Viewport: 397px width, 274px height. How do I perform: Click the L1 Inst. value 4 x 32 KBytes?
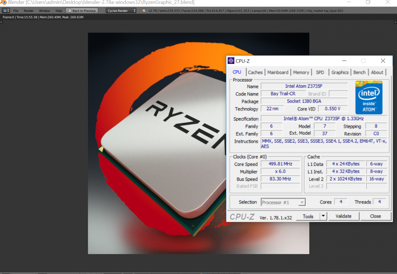click(346, 171)
